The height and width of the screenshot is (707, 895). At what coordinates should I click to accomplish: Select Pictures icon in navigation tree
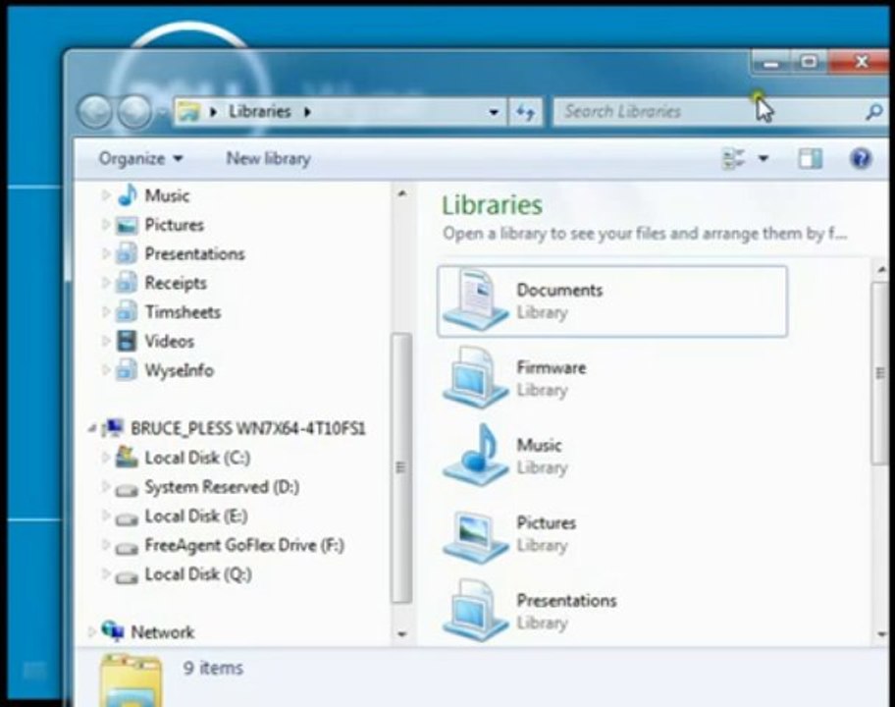127,225
